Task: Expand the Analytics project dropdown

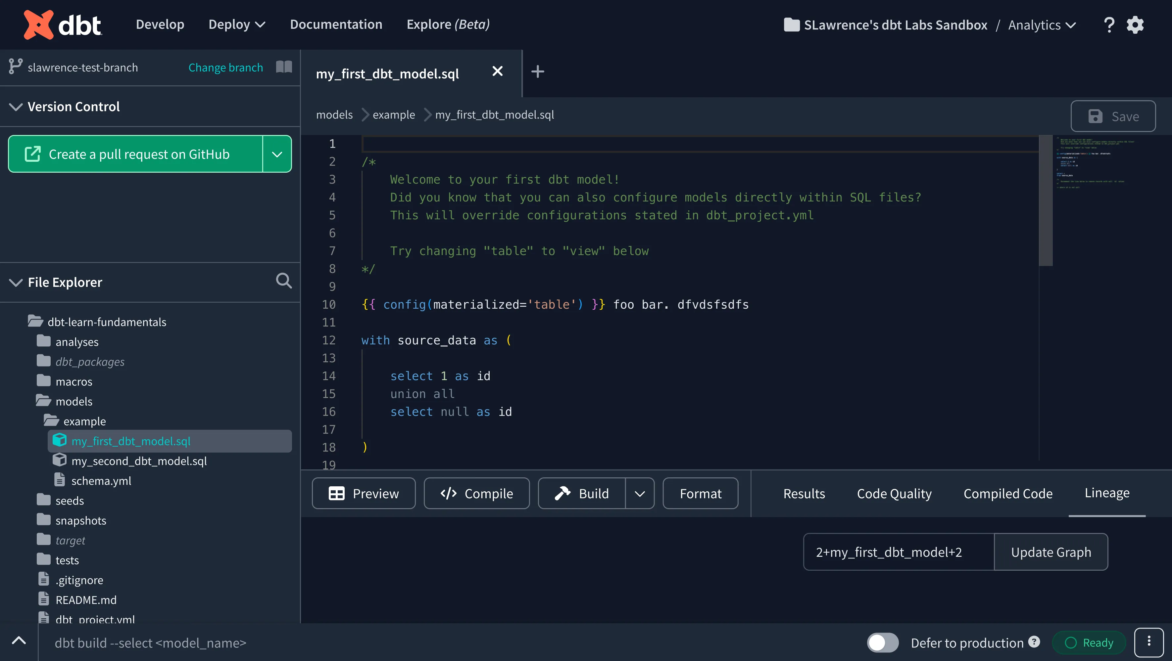Action: click(x=1042, y=24)
